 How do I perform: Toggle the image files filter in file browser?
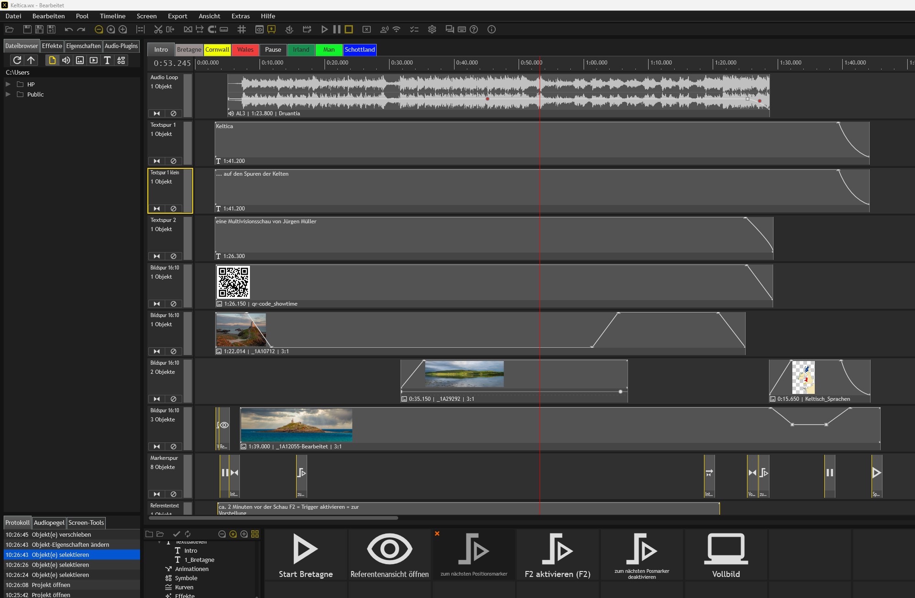(80, 60)
